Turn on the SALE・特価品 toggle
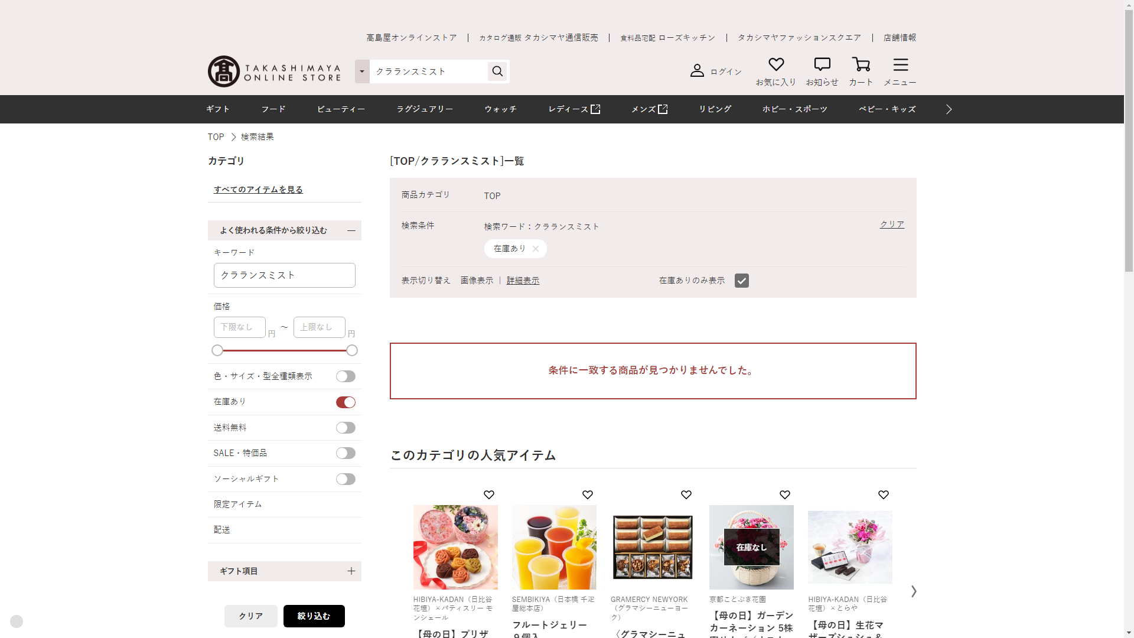Viewport: 1134px width, 638px height. point(346,453)
